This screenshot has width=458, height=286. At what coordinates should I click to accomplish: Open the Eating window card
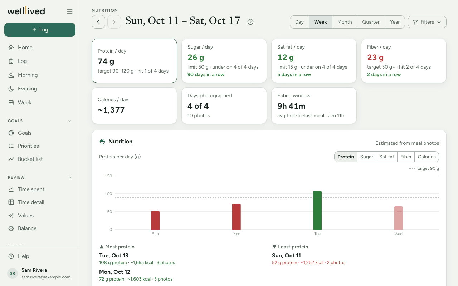point(314,106)
